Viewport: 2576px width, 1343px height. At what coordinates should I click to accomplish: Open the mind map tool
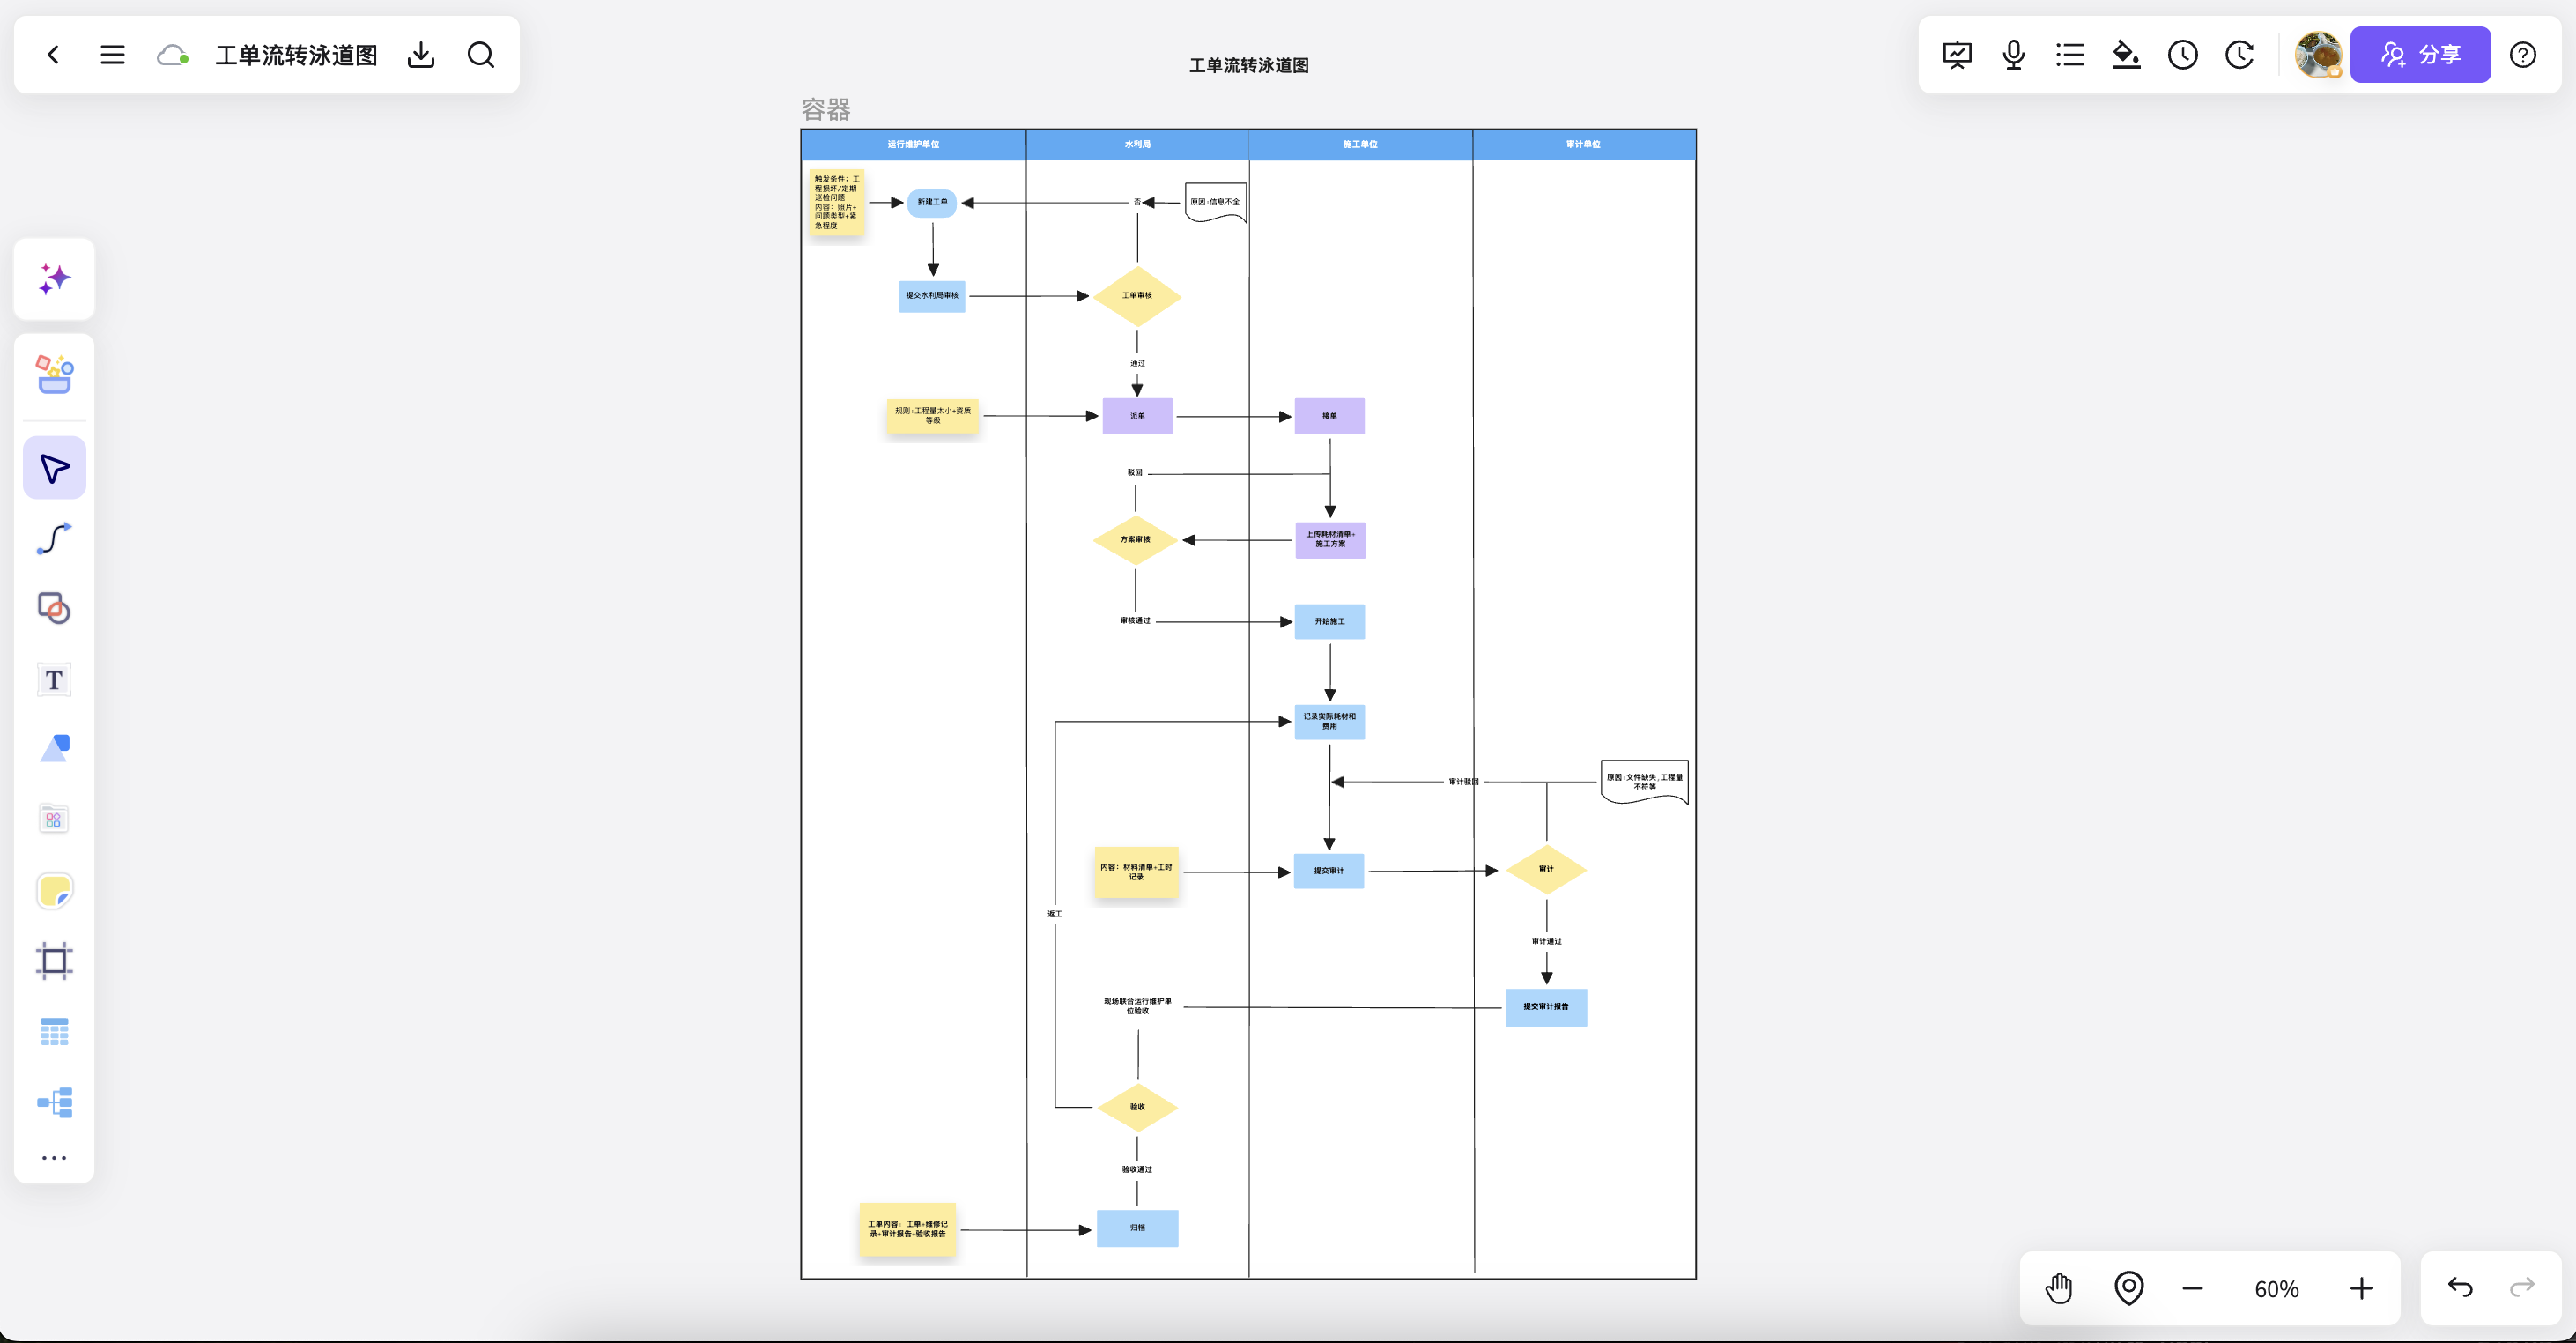[55, 1102]
